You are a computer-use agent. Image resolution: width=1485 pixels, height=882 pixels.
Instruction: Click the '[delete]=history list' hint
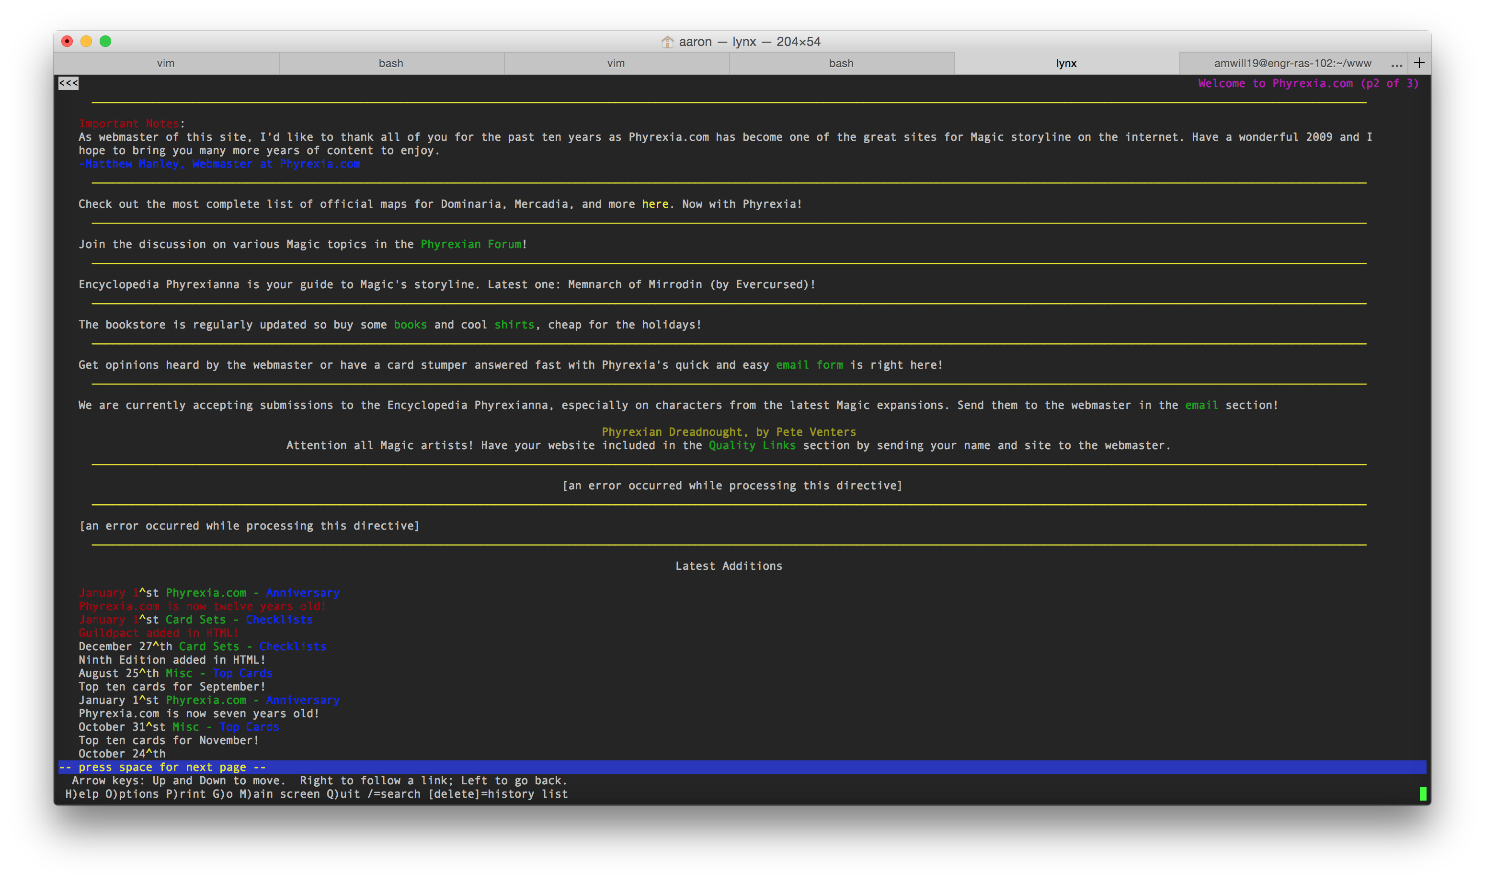498,794
